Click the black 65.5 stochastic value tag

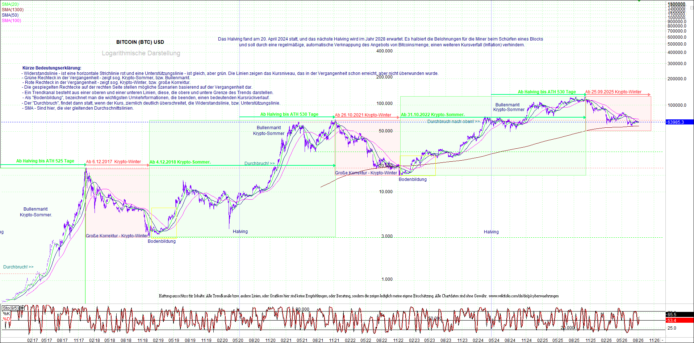pos(680,315)
